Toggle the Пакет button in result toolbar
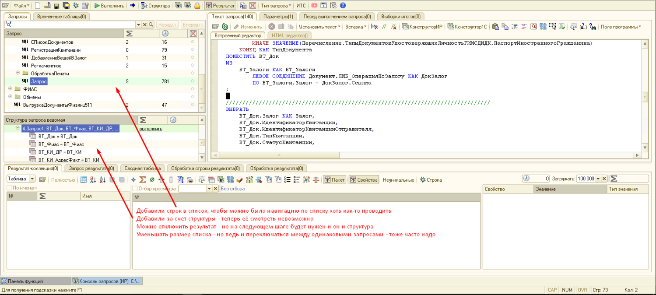656x295 pixels. (334, 180)
